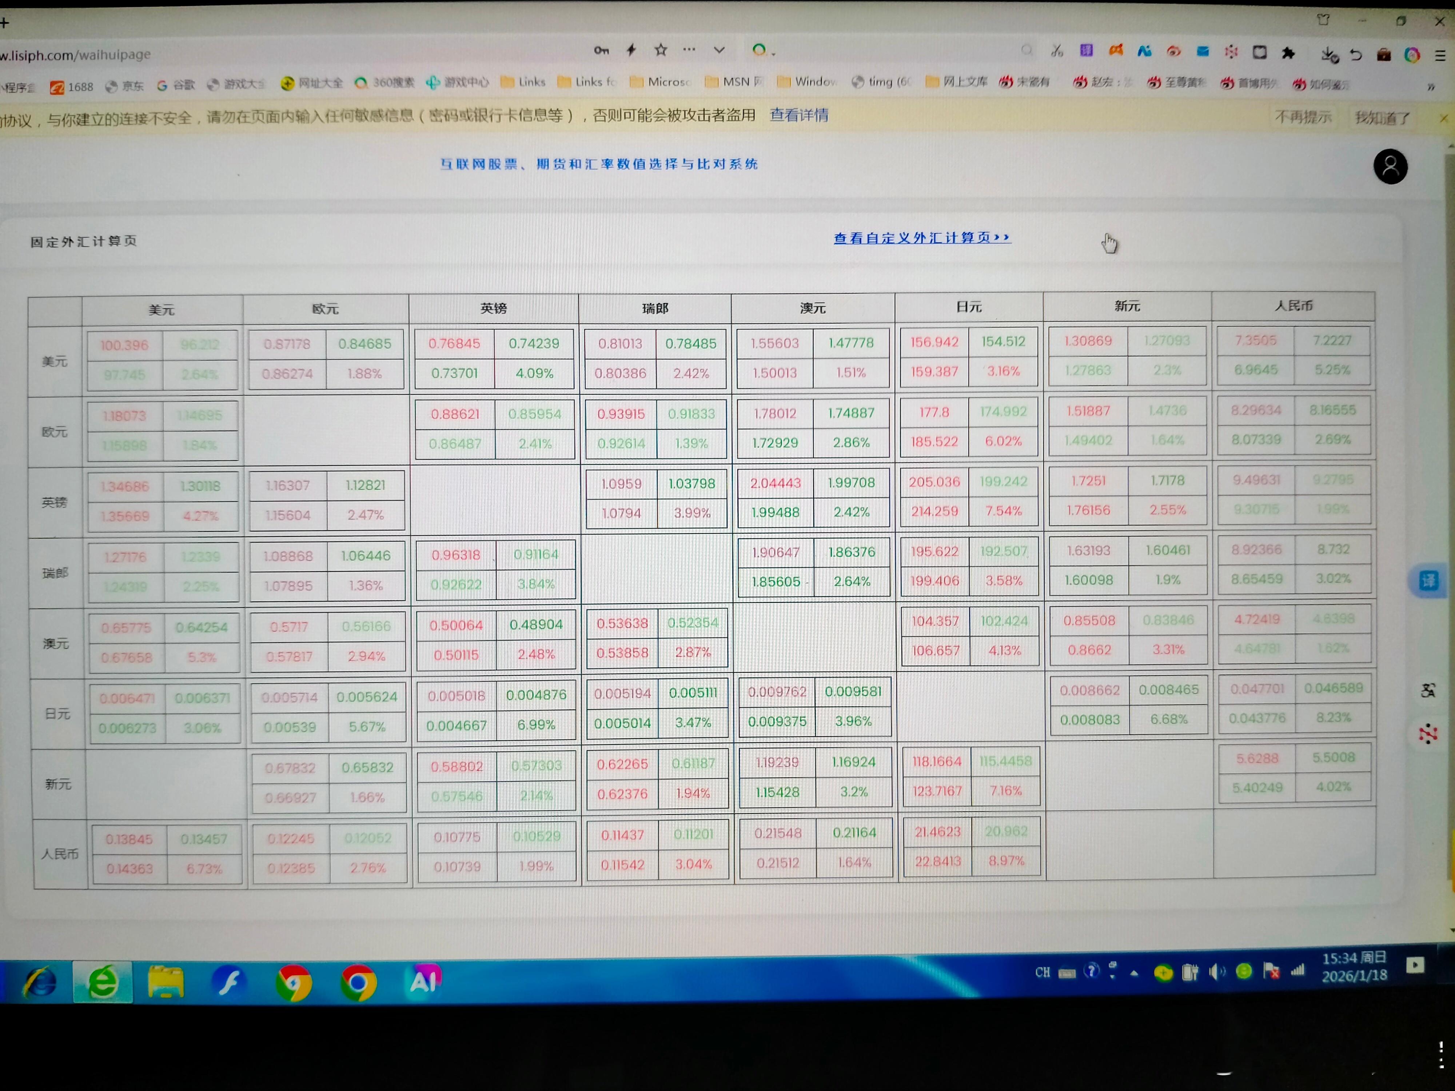Click the download manager arrow icon
1455x1091 pixels.
1329,55
